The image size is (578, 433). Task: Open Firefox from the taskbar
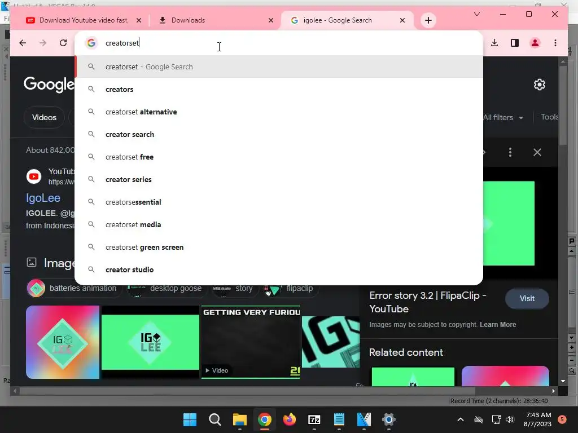tap(290, 419)
